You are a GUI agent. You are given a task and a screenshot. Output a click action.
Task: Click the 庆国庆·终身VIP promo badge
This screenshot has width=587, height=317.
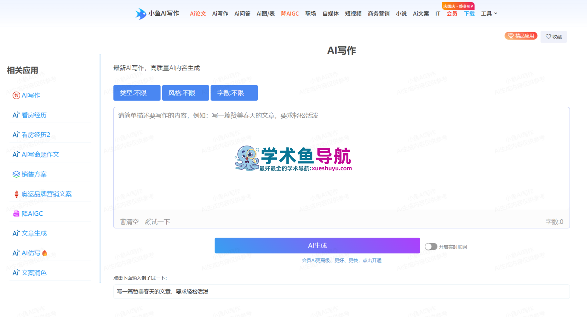(x=458, y=6)
